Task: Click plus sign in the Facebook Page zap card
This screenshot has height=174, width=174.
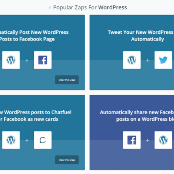Action: point(27,60)
